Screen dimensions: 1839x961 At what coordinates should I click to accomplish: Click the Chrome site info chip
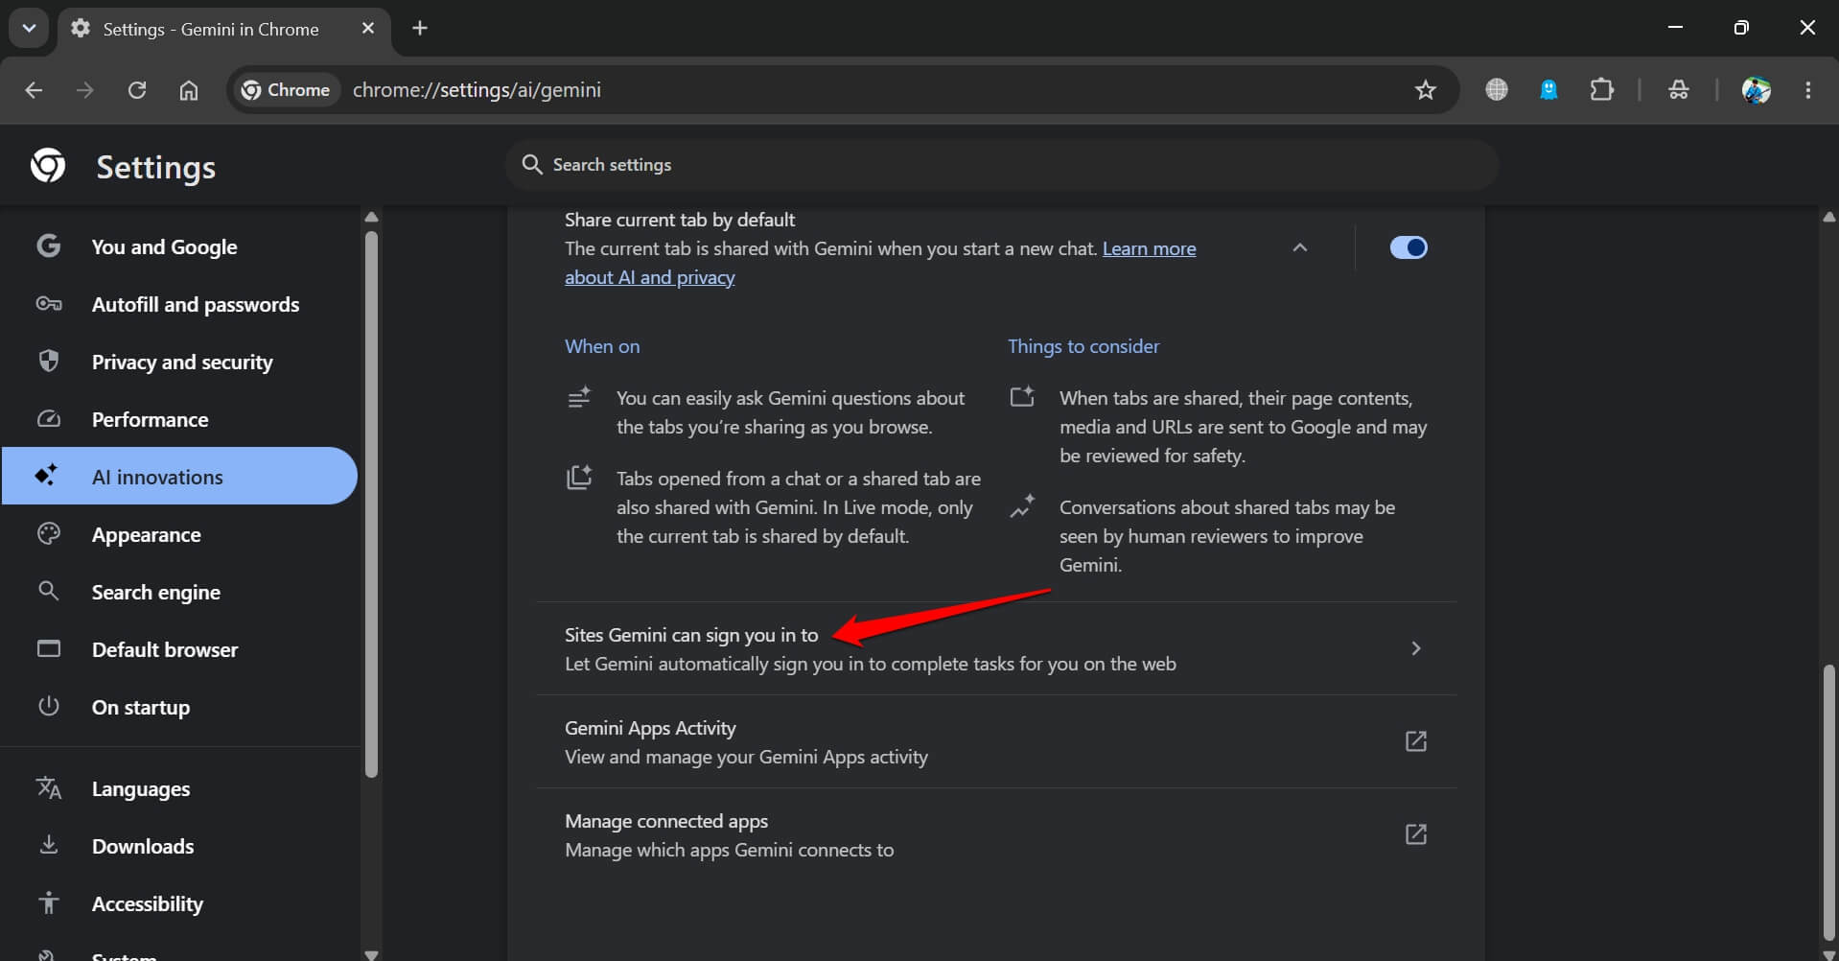coord(286,90)
